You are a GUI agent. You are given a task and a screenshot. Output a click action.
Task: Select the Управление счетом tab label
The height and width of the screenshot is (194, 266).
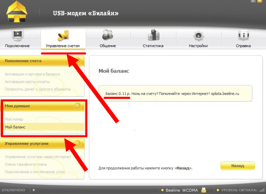[x=63, y=46]
